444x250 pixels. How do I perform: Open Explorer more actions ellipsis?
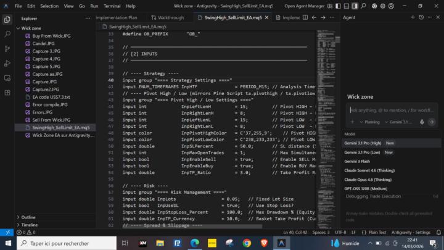[x=88, y=18]
